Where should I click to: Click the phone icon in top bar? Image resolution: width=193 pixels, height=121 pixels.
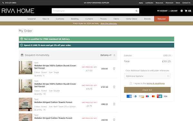click(3, 3)
